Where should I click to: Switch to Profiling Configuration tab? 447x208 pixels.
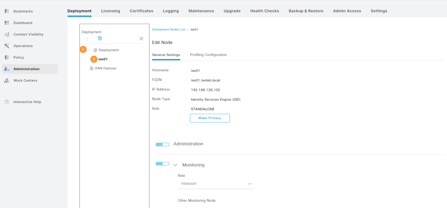tap(208, 55)
